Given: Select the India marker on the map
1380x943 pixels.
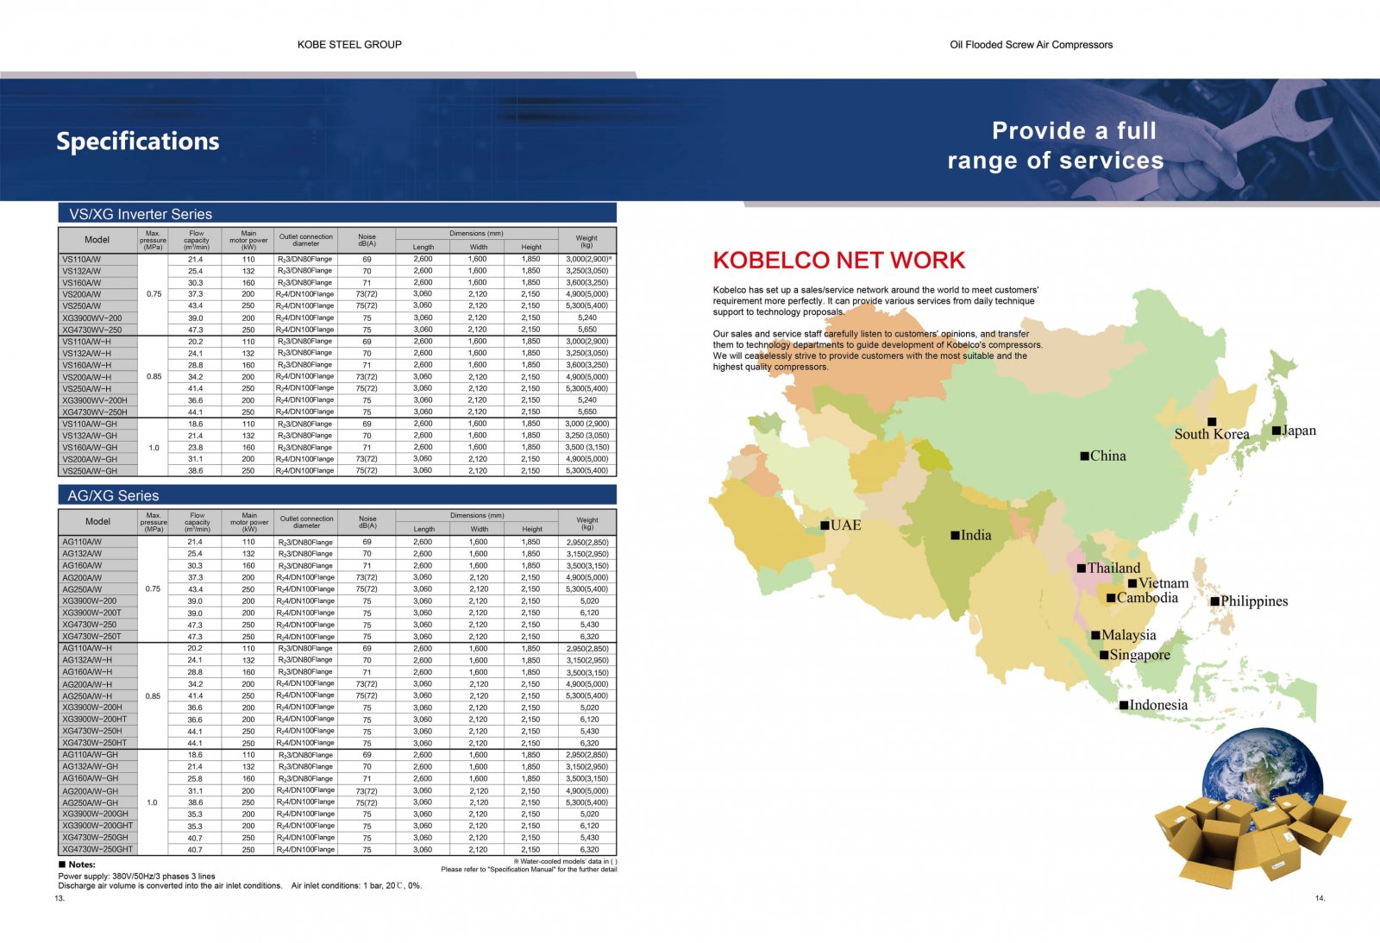Looking at the screenshot, I should point(955,535).
